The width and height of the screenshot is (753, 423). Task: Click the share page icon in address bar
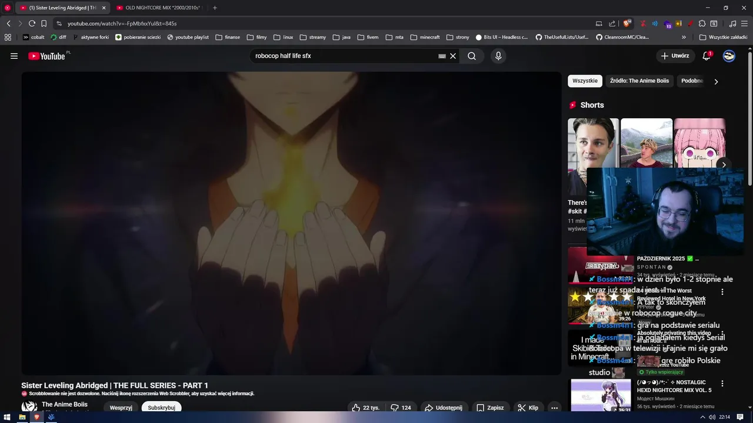(612, 23)
